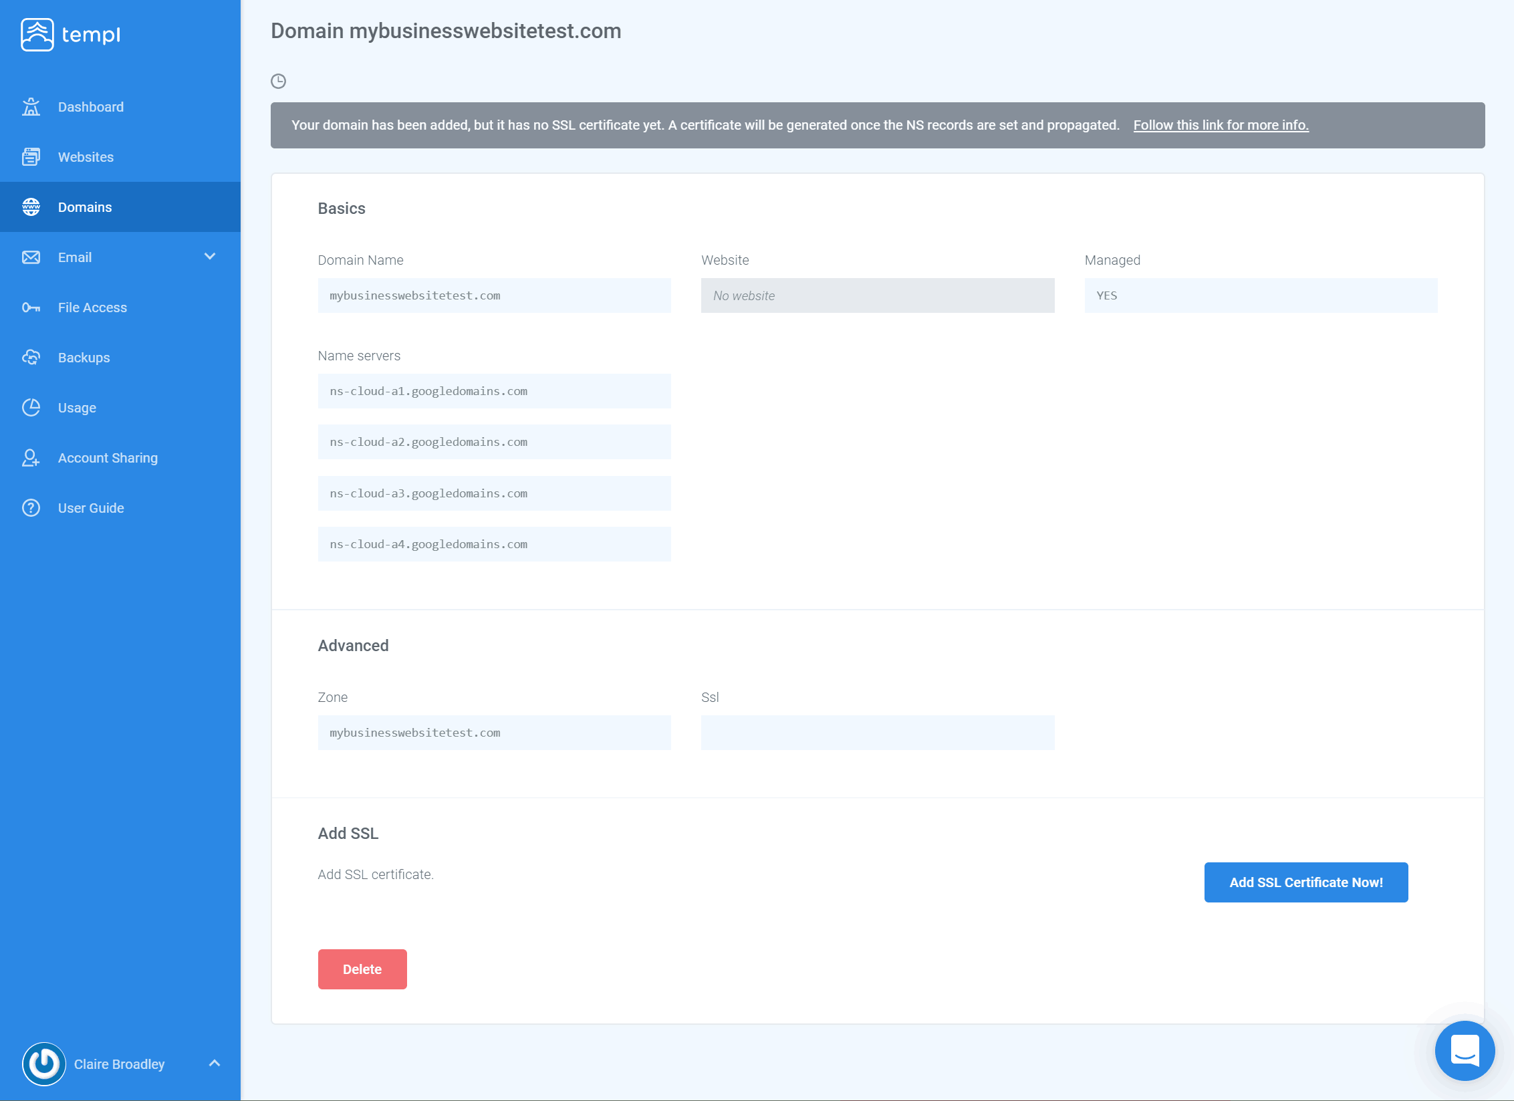Click the SSL field under Advanced section
Screen dimensions: 1514x1101
point(877,732)
